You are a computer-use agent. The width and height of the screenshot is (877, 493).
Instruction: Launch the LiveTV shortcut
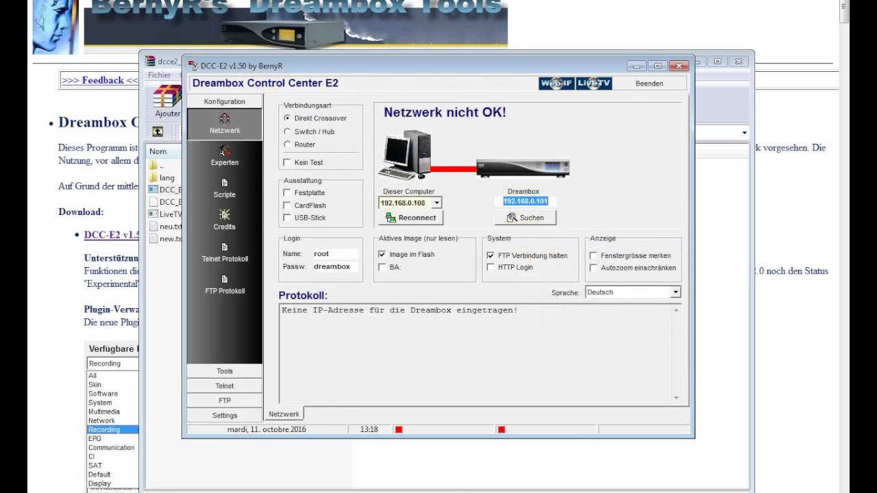coord(593,84)
